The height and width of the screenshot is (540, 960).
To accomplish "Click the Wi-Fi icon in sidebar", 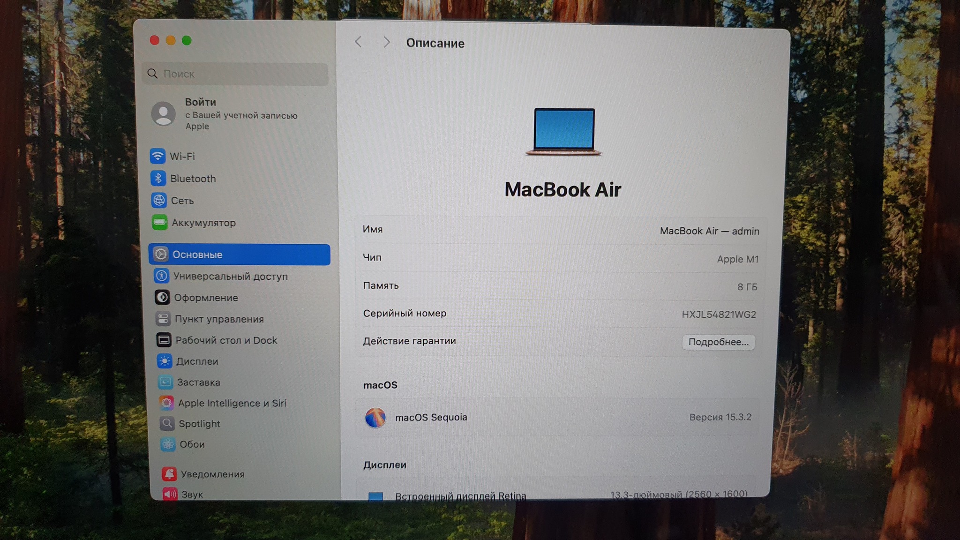I will 157,156.
